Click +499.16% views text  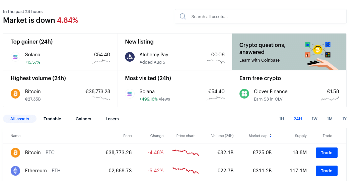coord(155,99)
